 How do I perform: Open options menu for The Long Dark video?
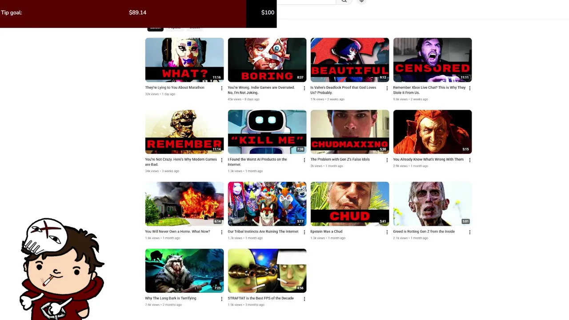point(221,299)
